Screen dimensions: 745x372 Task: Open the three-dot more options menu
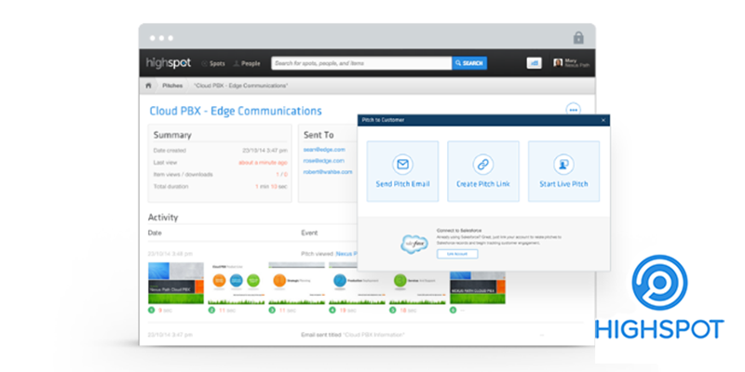pos(573,110)
